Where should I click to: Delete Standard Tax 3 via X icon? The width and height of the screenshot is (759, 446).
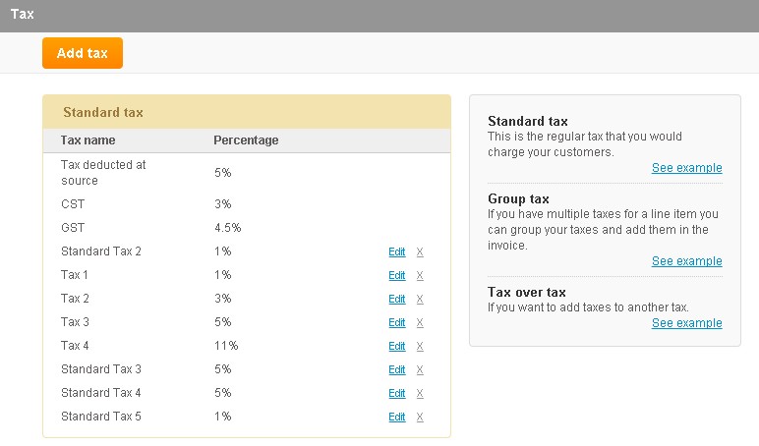pos(420,370)
